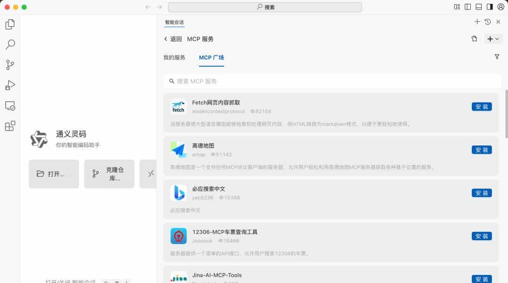This screenshot has height=283, width=508.
Task: Select the 智能会话 tab
Action: tap(174, 22)
